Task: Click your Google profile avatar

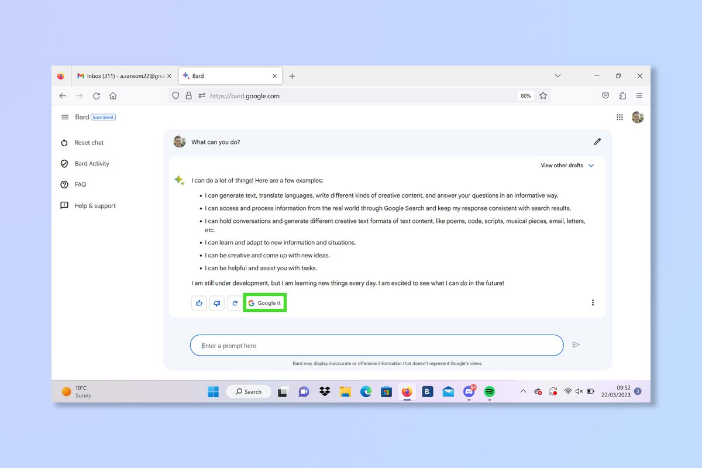Action: pos(637,116)
